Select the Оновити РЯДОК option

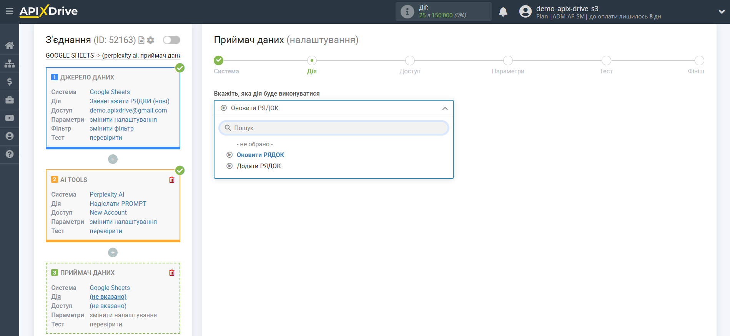click(x=260, y=155)
